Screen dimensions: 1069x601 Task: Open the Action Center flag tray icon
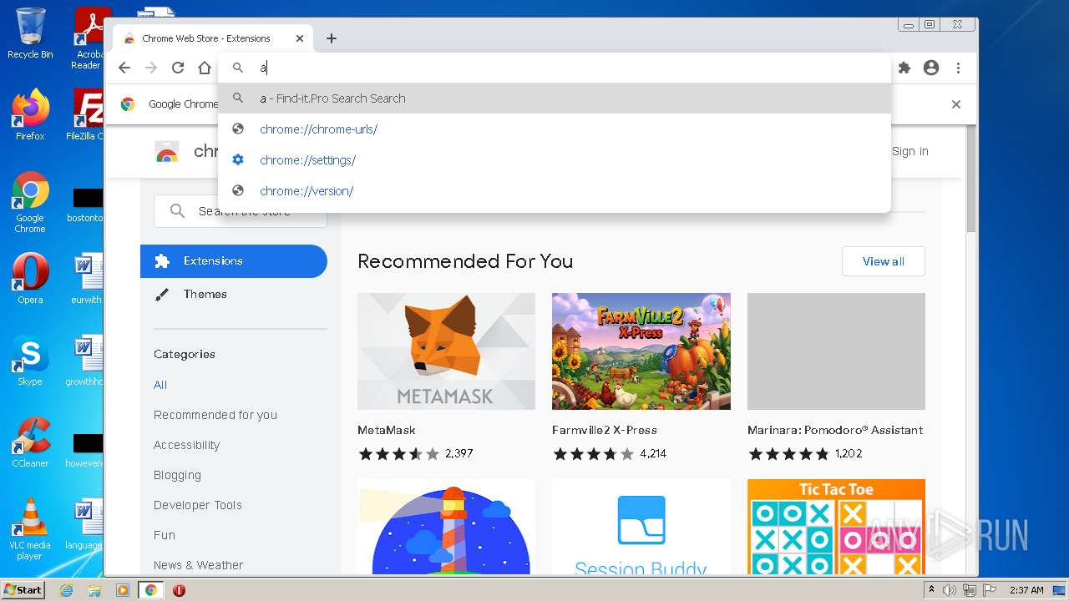(990, 590)
